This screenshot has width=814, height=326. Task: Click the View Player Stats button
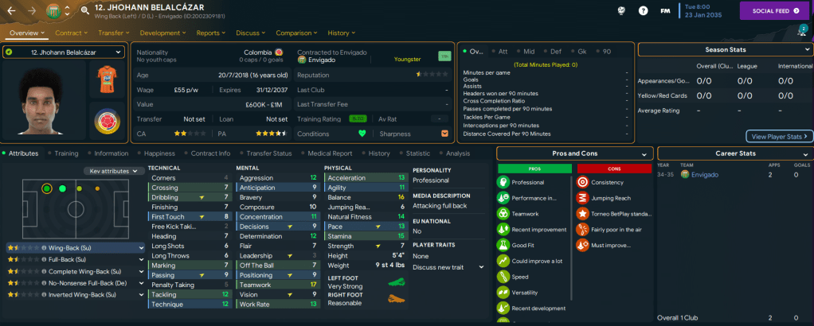click(x=779, y=136)
